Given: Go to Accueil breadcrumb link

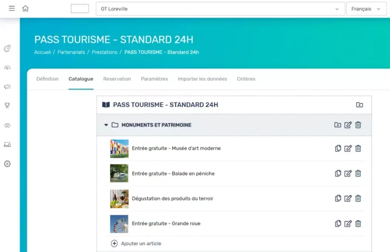Looking at the screenshot, I should point(43,52).
